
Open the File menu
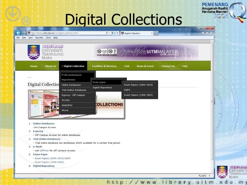pos(18,38)
